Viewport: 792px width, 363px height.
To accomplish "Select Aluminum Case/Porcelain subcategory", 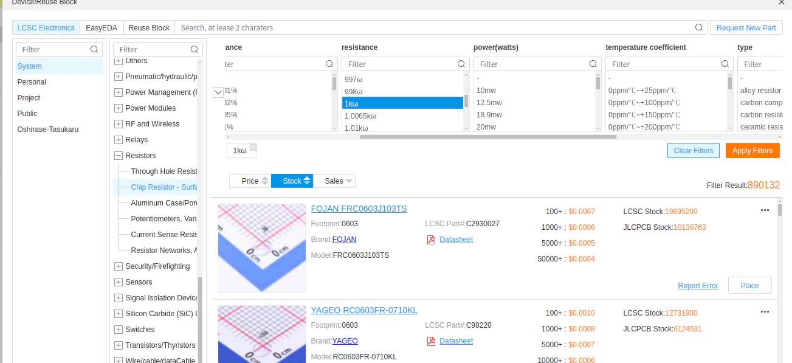I will click(164, 203).
